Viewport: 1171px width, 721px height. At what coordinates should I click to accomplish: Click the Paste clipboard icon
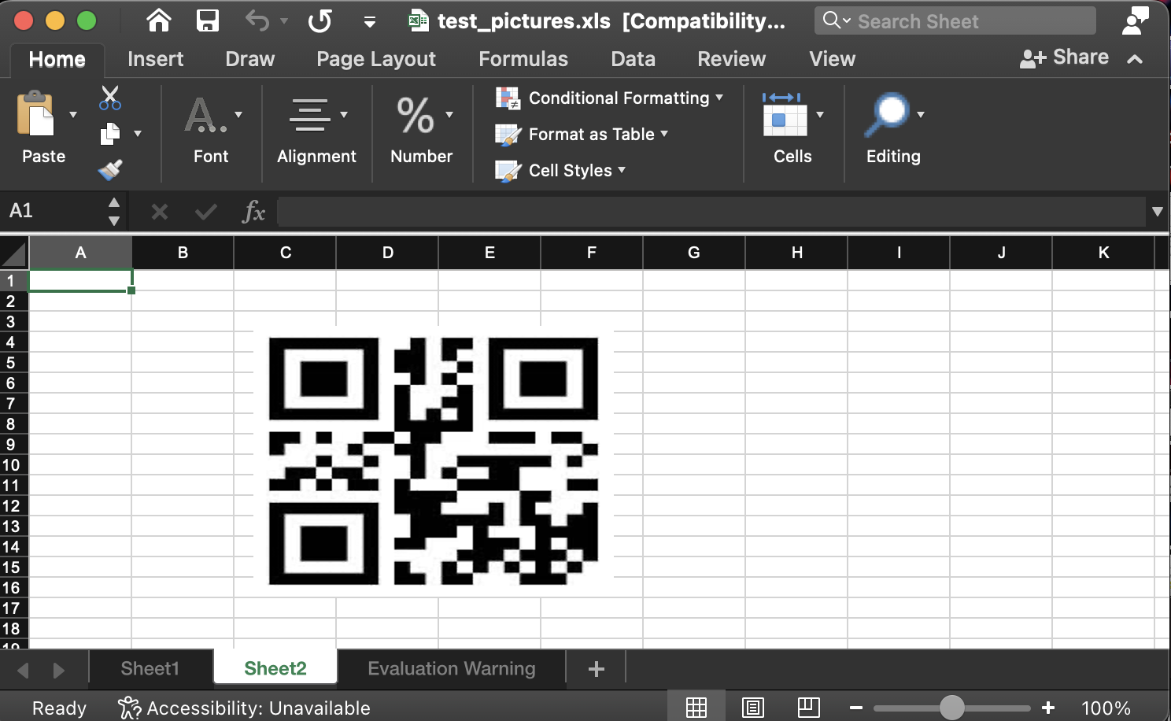click(36, 115)
